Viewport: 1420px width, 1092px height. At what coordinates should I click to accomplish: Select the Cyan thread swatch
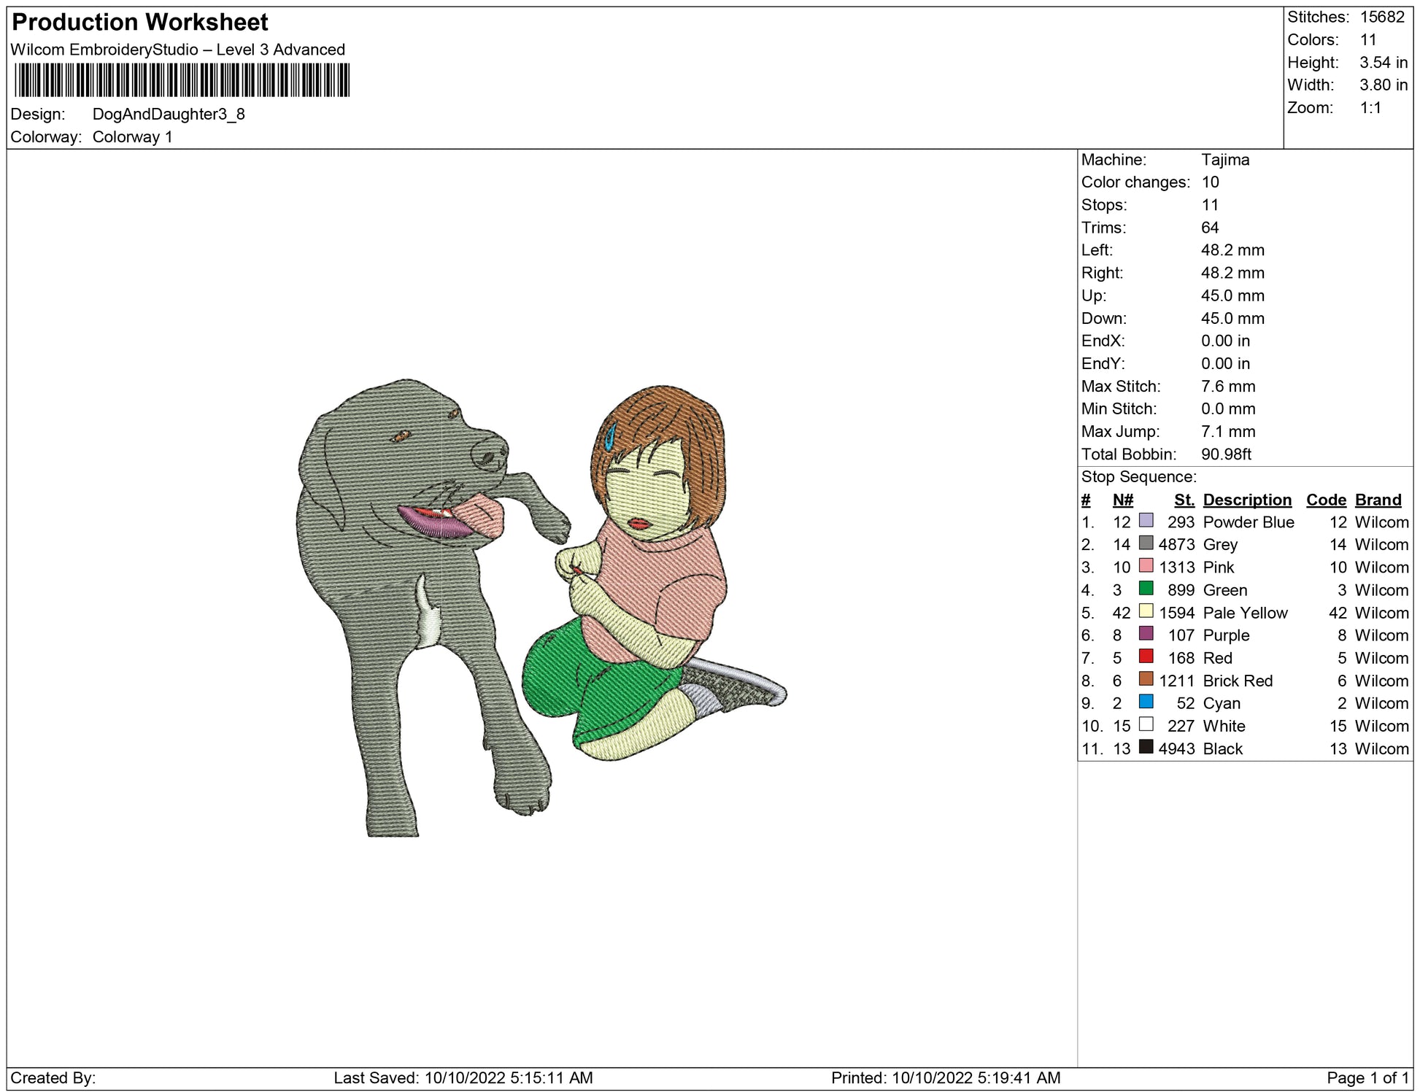coord(1146,702)
